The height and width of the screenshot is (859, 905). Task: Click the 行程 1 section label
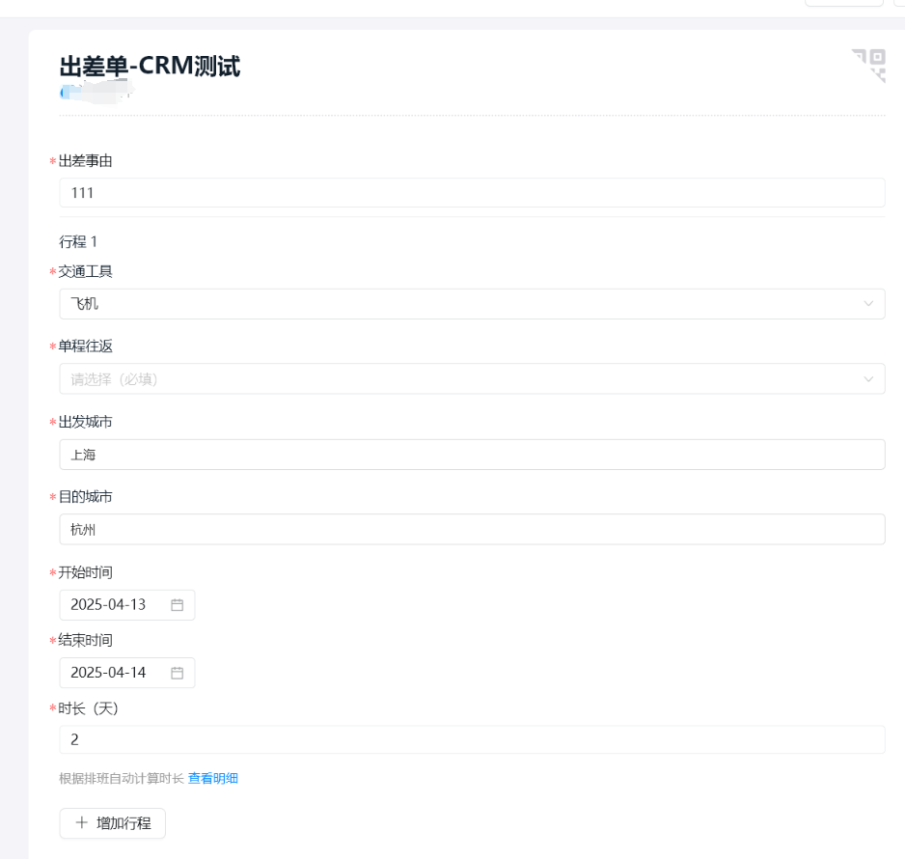[78, 241]
